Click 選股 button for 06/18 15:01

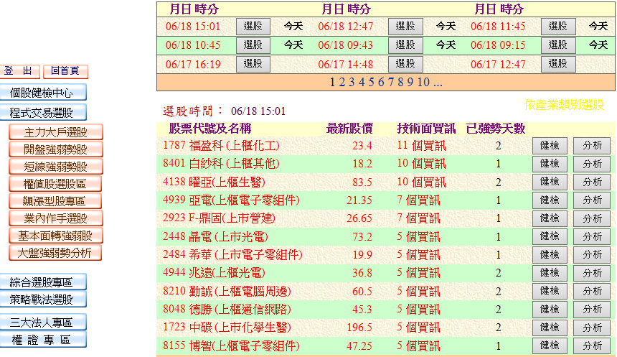[253, 27]
